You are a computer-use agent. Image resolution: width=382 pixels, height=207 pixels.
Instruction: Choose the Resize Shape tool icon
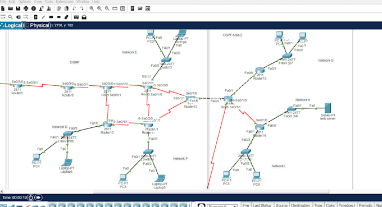click(26, 17)
